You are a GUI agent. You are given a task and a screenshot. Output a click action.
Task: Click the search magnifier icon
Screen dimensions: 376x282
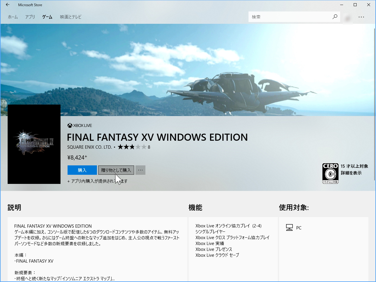335,17
